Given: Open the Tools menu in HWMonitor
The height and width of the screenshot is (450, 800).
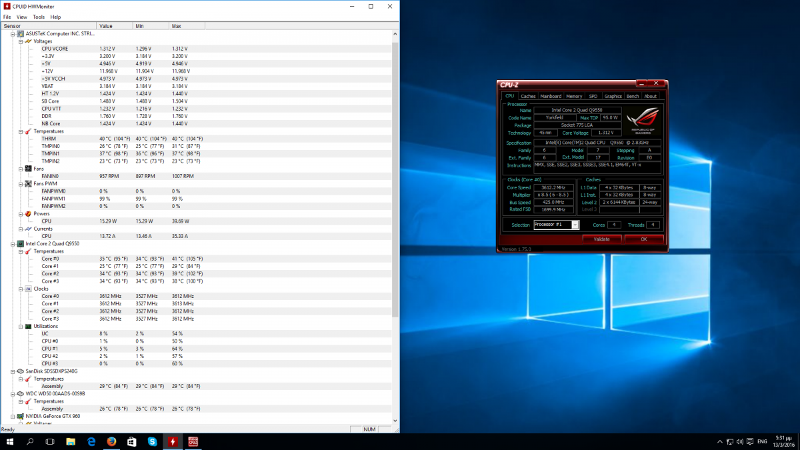Looking at the screenshot, I should [39, 17].
